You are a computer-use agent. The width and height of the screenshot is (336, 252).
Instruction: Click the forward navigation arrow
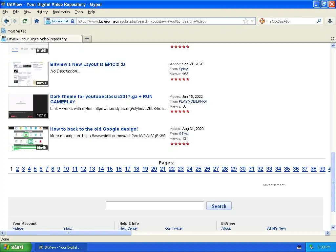pyautogui.click(x=14, y=21)
